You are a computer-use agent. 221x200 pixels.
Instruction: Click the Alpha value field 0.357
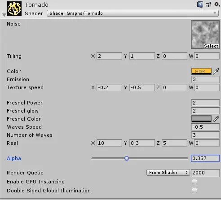[205, 158]
